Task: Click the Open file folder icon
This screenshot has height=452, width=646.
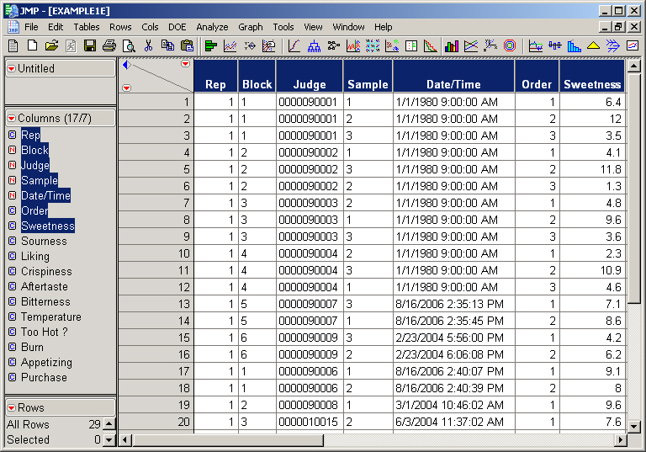Action: click(x=51, y=45)
